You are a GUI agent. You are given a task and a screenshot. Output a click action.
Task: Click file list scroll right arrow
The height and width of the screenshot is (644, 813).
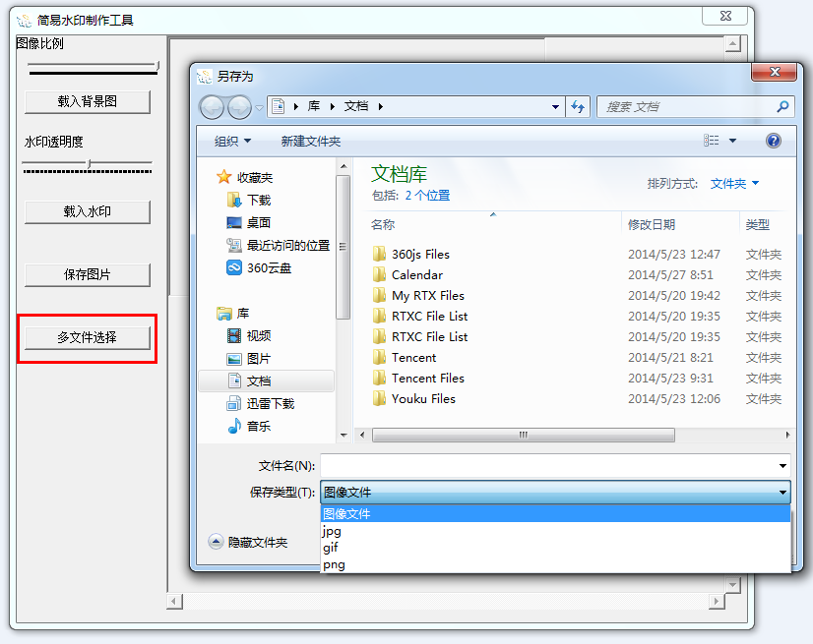click(x=787, y=435)
